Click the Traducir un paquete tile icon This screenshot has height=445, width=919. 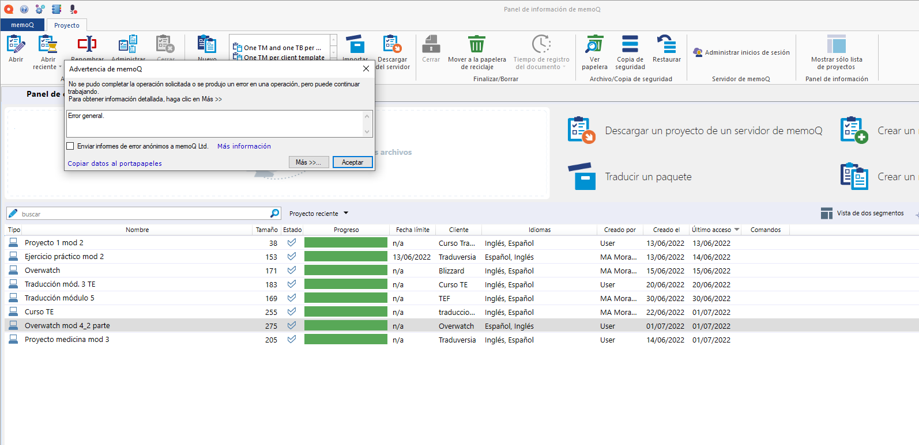pyautogui.click(x=581, y=176)
